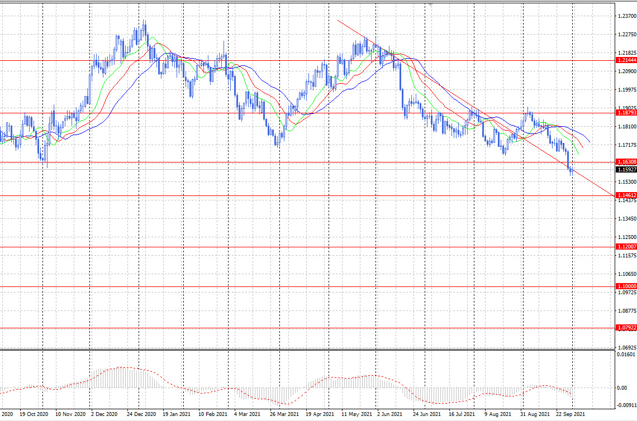Click the 11 May 2021 date label

coord(356,414)
